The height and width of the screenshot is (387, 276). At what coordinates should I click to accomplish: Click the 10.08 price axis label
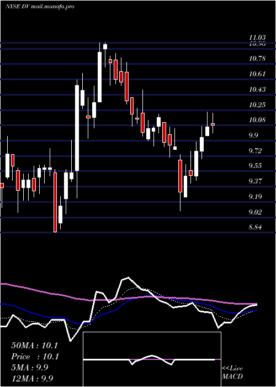point(257,120)
